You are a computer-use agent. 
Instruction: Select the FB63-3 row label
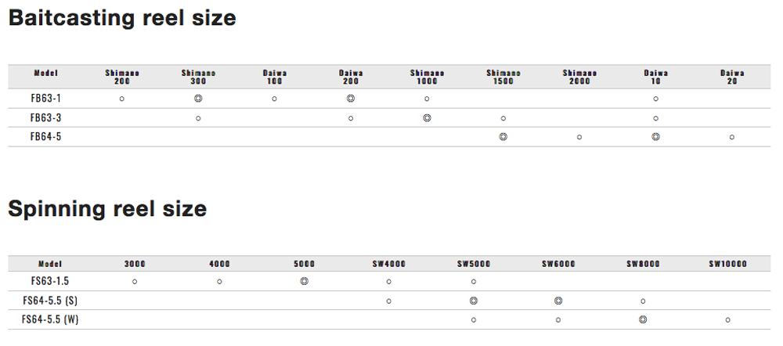(x=46, y=117)
